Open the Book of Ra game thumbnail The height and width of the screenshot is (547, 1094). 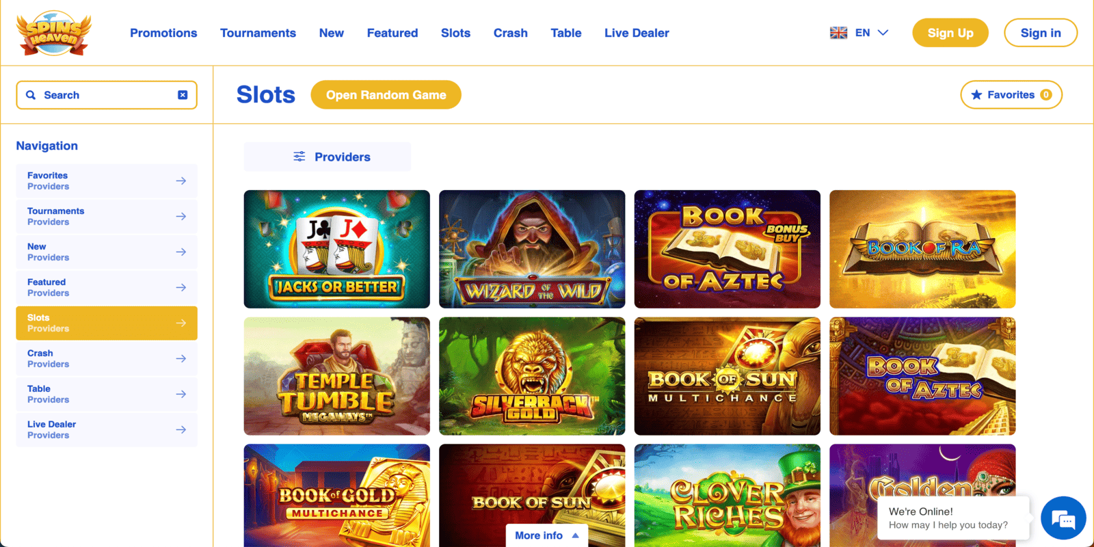click(922, 249)
